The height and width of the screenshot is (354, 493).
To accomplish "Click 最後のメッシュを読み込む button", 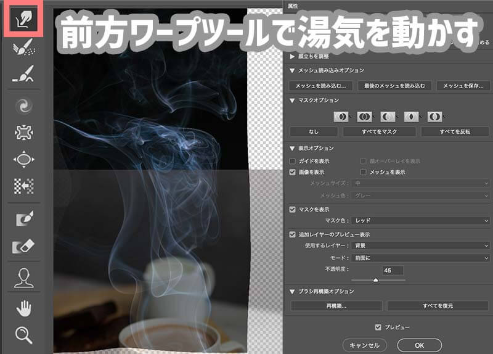I will [394, 86].
